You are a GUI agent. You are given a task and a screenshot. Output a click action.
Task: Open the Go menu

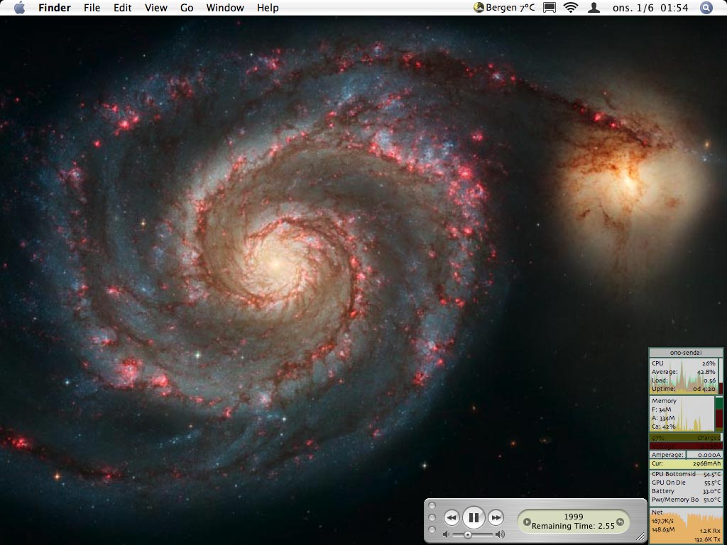(187, 8)
